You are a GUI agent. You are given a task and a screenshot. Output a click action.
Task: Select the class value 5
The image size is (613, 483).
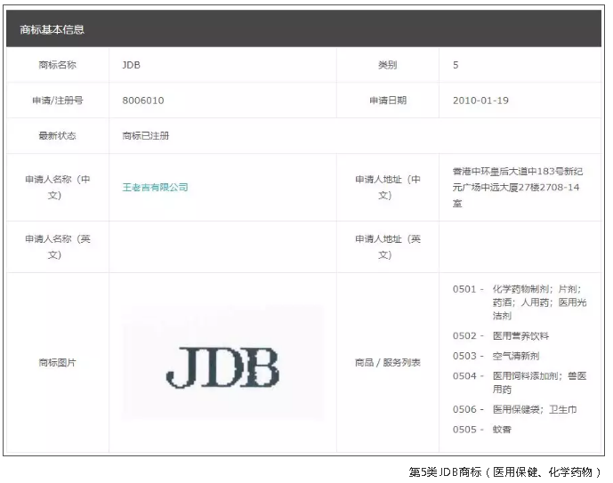pyautogui.click(x=456, y=65)
